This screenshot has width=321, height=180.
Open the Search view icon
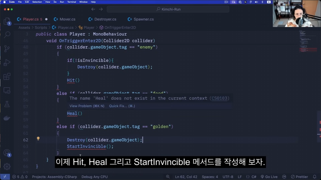click(7, 35)
